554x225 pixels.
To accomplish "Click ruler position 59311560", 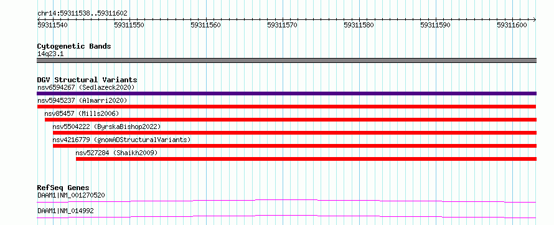I will tap(205, 25).
